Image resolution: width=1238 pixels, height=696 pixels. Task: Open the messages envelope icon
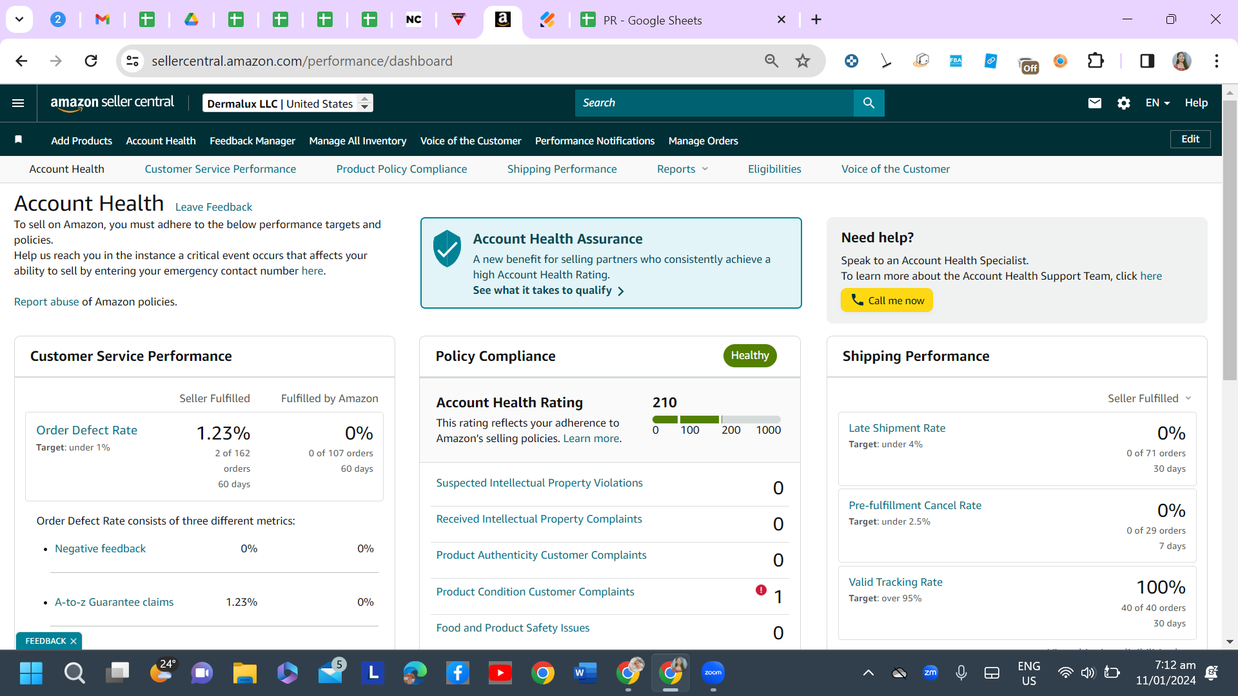click(x=1094, y=103)
